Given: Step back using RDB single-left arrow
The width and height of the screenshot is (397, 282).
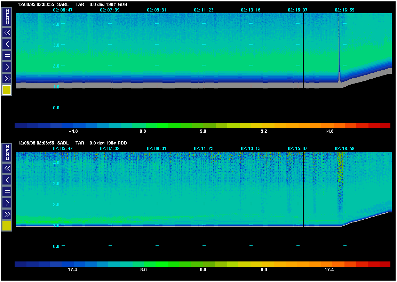Looking at the screenshot, I should click(7, 180).
